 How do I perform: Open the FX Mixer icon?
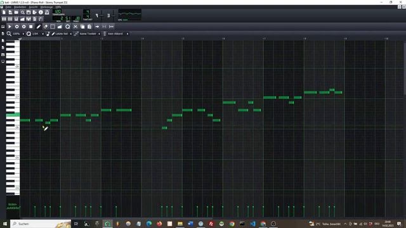[x=29, y=19]
